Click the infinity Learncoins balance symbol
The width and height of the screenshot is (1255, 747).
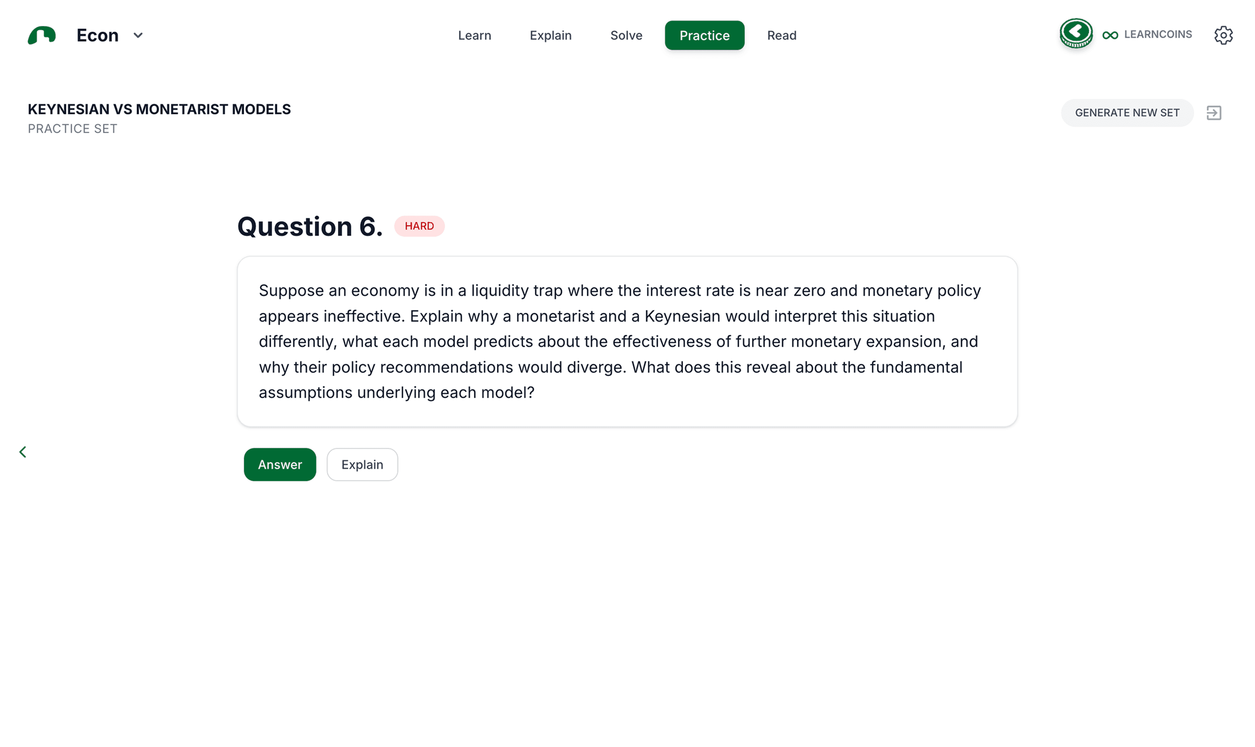tap(1109, 35)
